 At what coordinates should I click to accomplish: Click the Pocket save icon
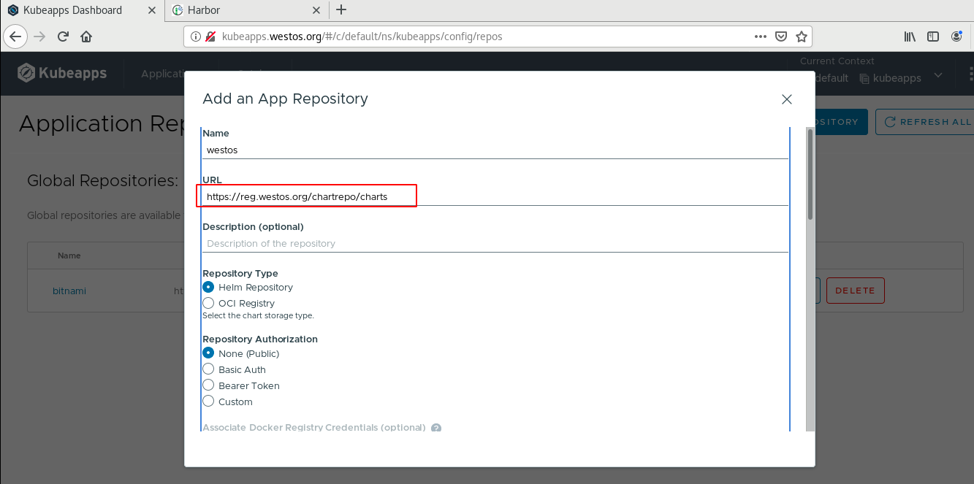click(781, 36)
